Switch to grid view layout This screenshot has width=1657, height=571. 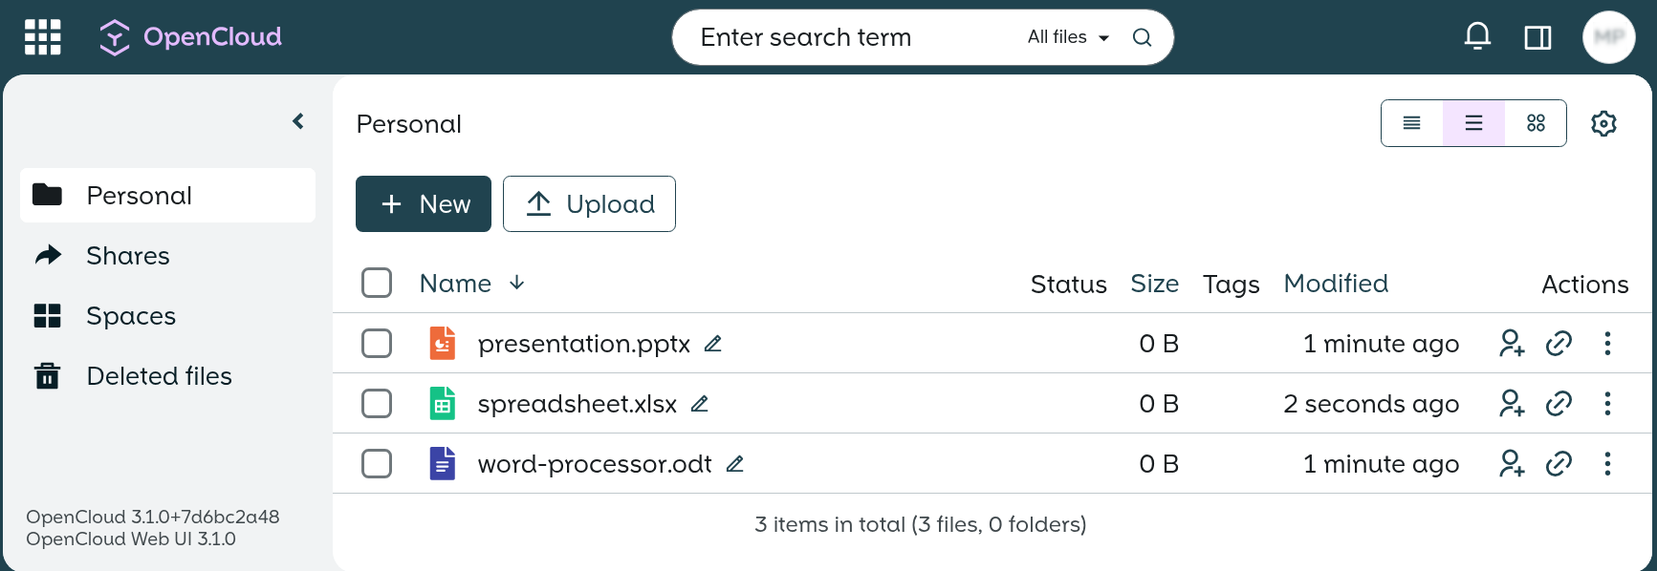click(x=1536, y=123)
